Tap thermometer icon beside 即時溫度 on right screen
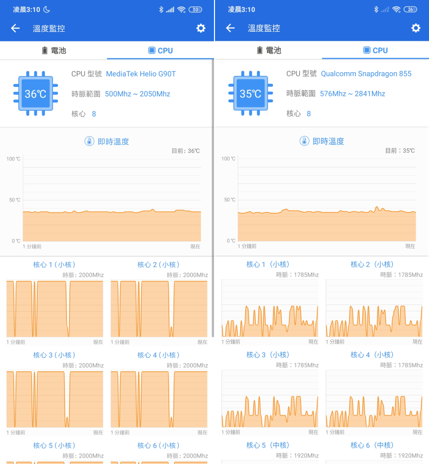429x464 pixels. click(304, 141)
